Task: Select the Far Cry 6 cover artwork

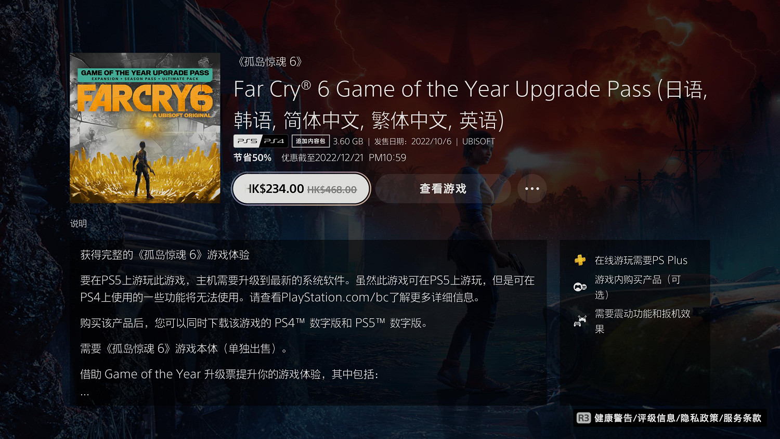Action: pos(145,128)
